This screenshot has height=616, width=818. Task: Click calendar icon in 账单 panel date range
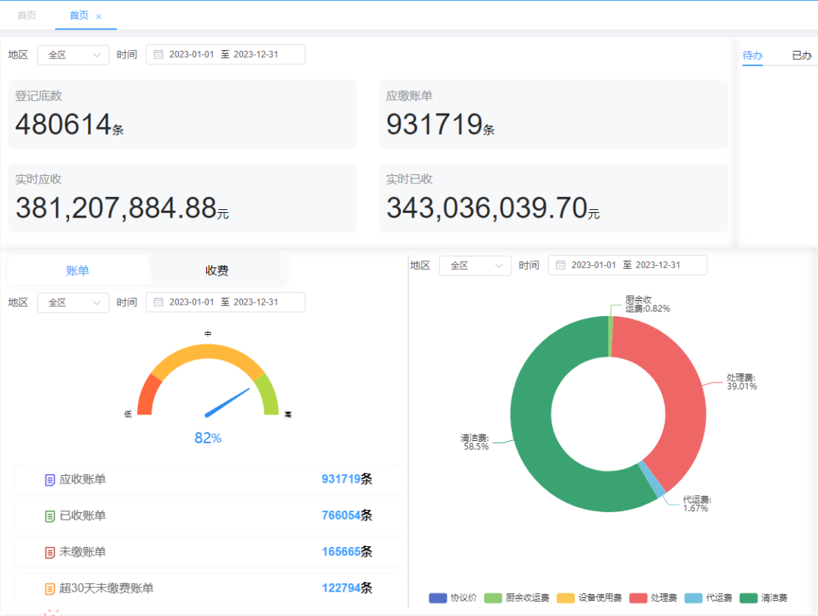[158, 302]
